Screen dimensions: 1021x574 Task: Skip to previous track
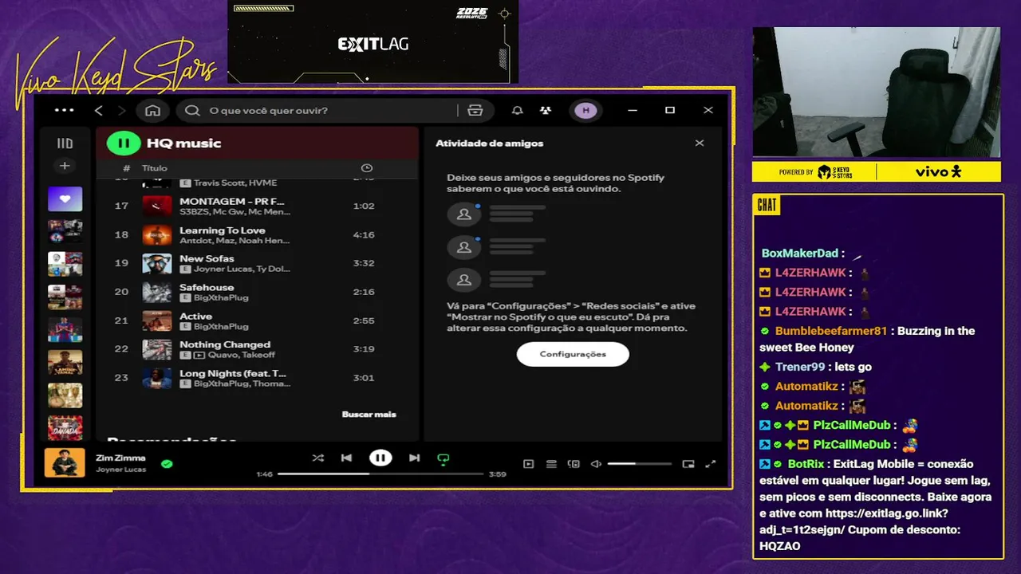pyautogui.click(x=346, y=458)
